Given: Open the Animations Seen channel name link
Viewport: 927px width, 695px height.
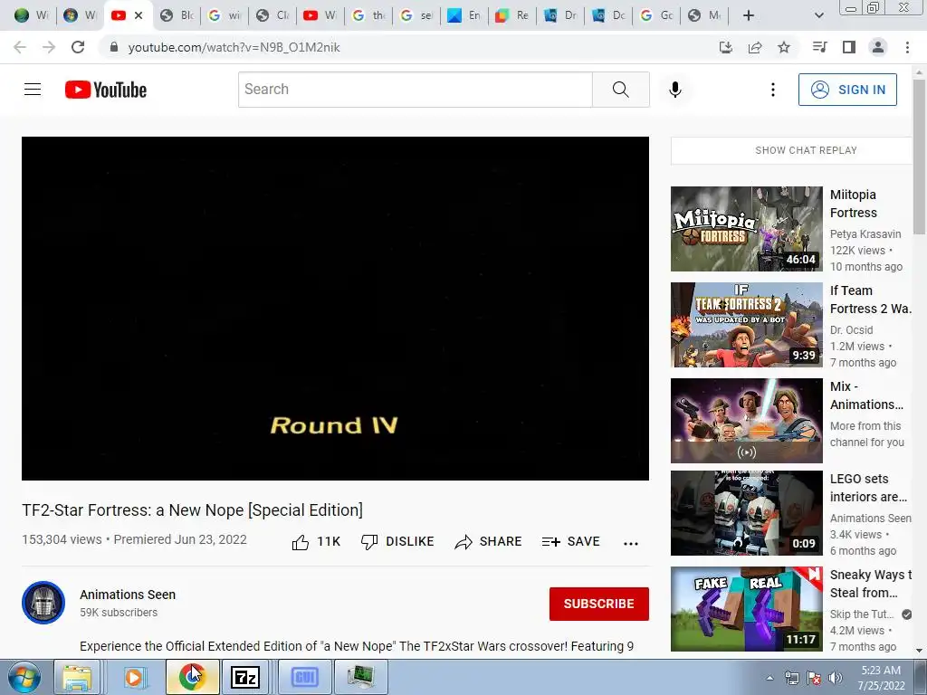Looking at the screenshot, I should click(128, 595).
